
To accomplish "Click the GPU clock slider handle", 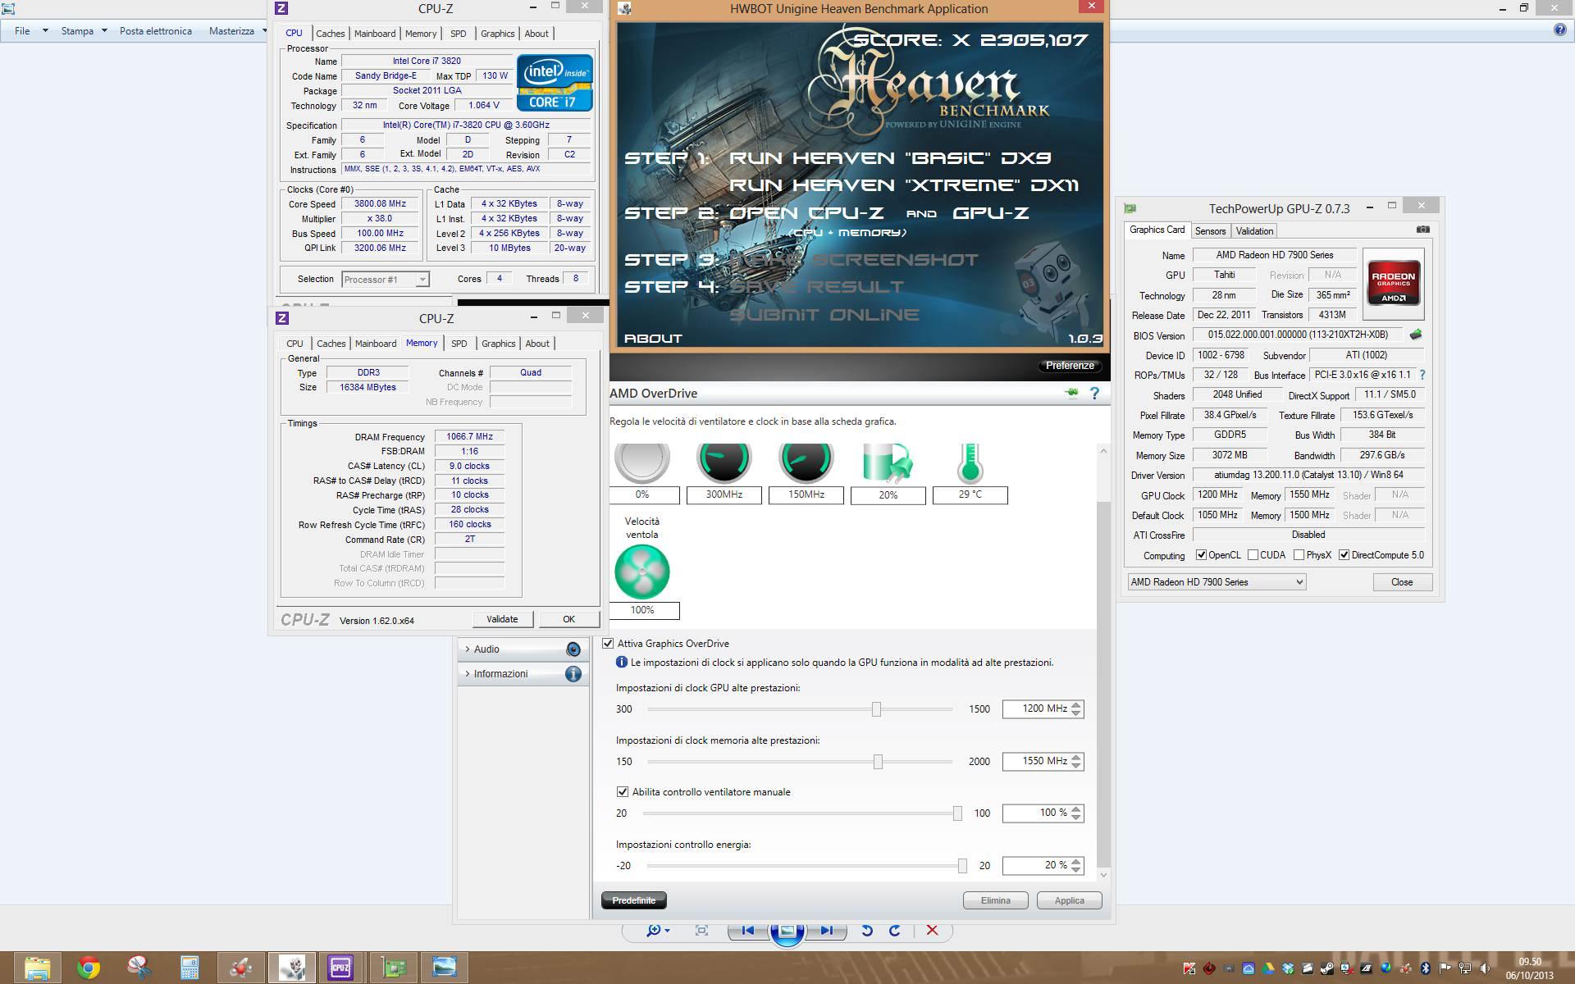I will [876, 709].
